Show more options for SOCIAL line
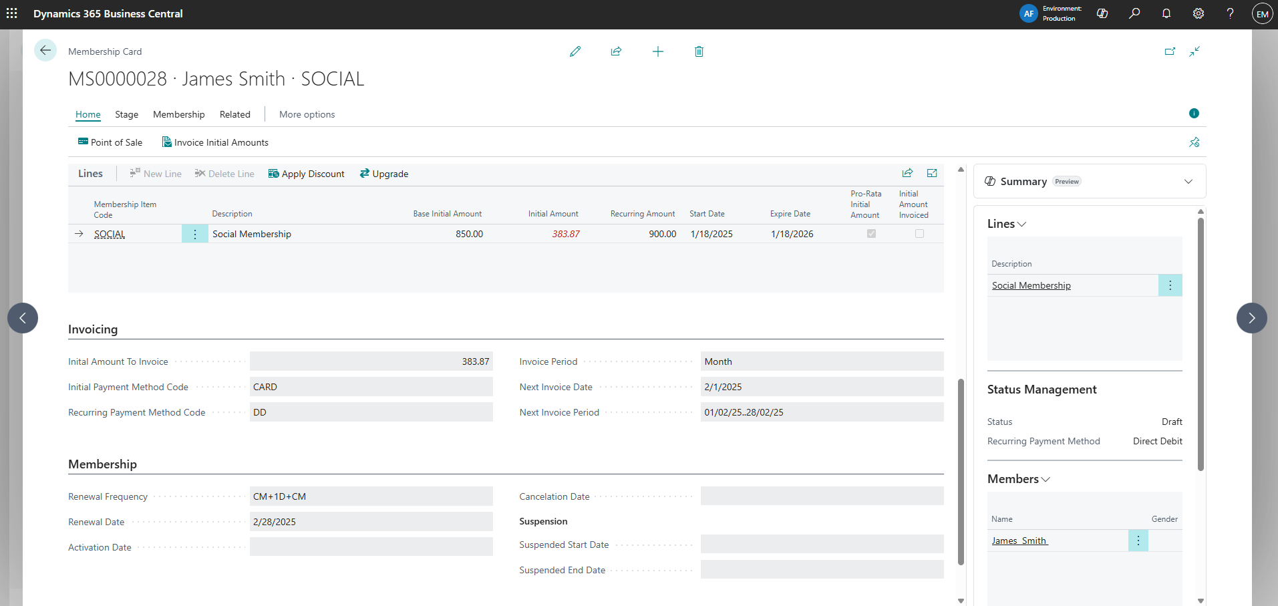This screenshot has width=1278, height=606. (195, 234)
